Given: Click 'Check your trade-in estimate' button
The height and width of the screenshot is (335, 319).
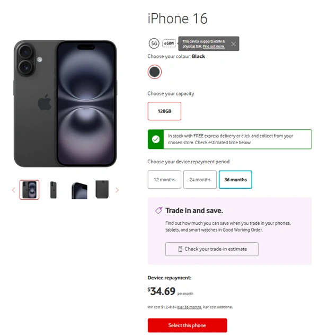Looking at the screenshot, I should [211, 249].
